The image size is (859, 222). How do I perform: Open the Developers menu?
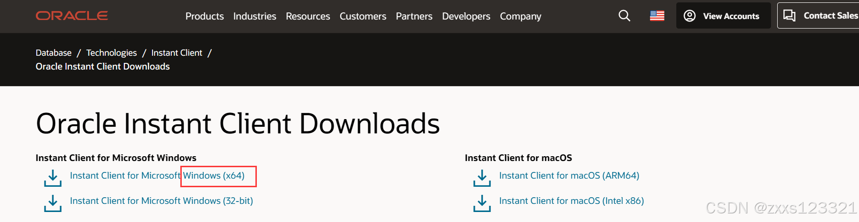tap(466, 16)
